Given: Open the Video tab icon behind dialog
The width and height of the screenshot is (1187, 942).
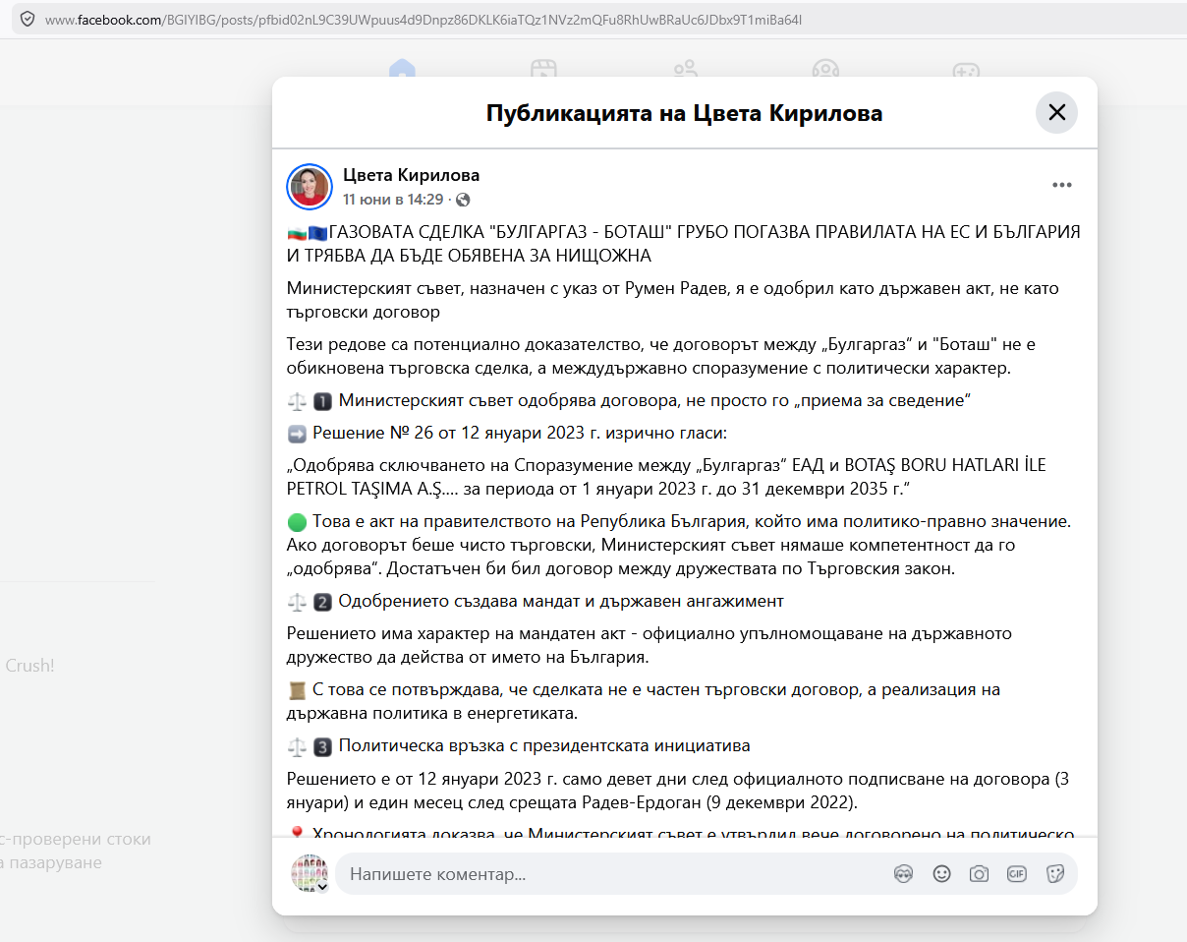Looking at the screenshot, I should tap(543, 69).
